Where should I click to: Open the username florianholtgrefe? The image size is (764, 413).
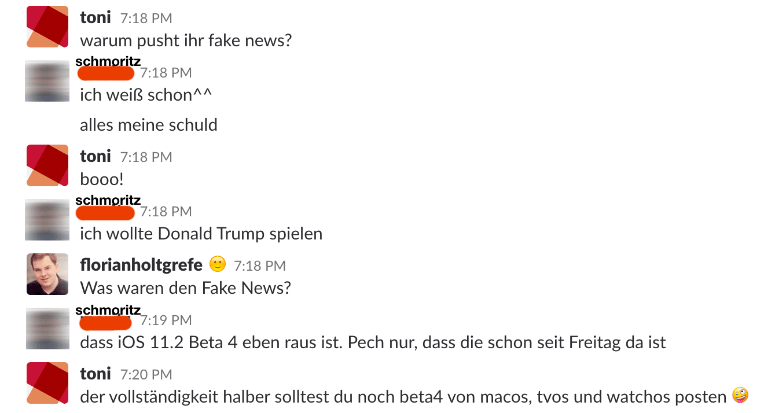coord(141,265)
